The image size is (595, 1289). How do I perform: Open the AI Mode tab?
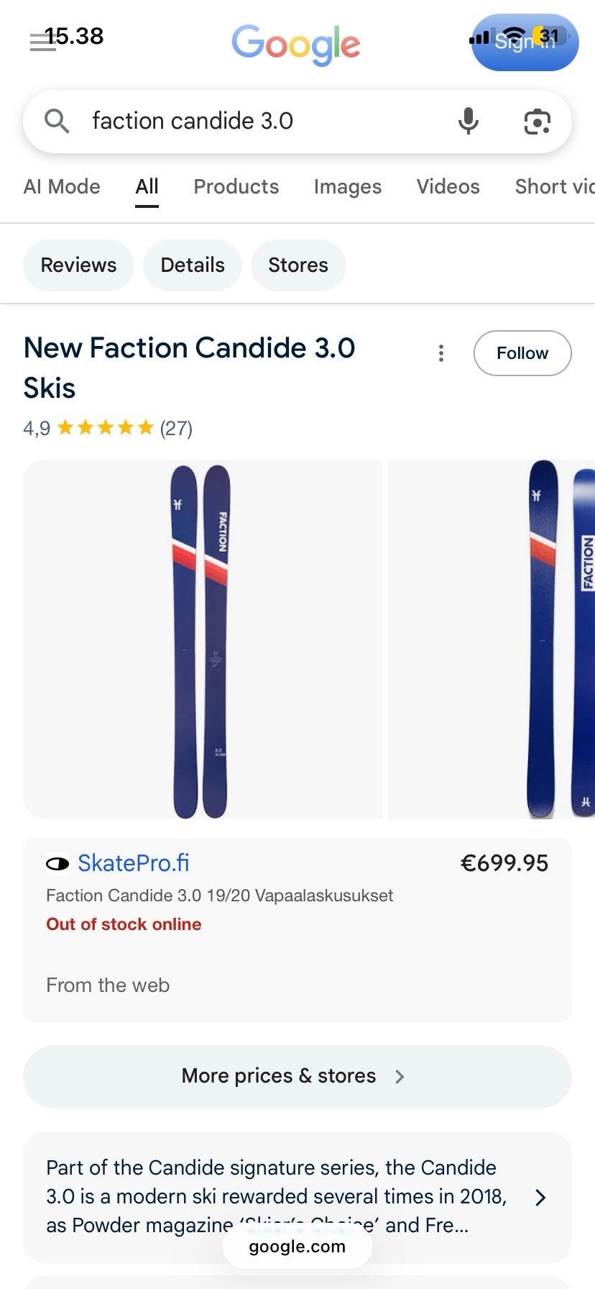[x=62, y=187]
